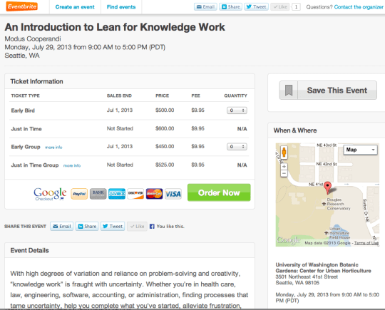Click the top Email share button
Image resolution: width=385 pixels, height=310 pixels.
(205, 7)
